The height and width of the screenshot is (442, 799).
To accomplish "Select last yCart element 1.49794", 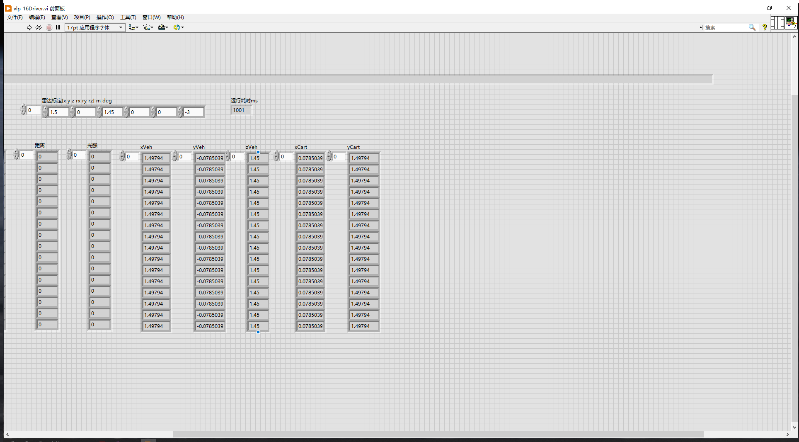I will [x=363, y=326].
